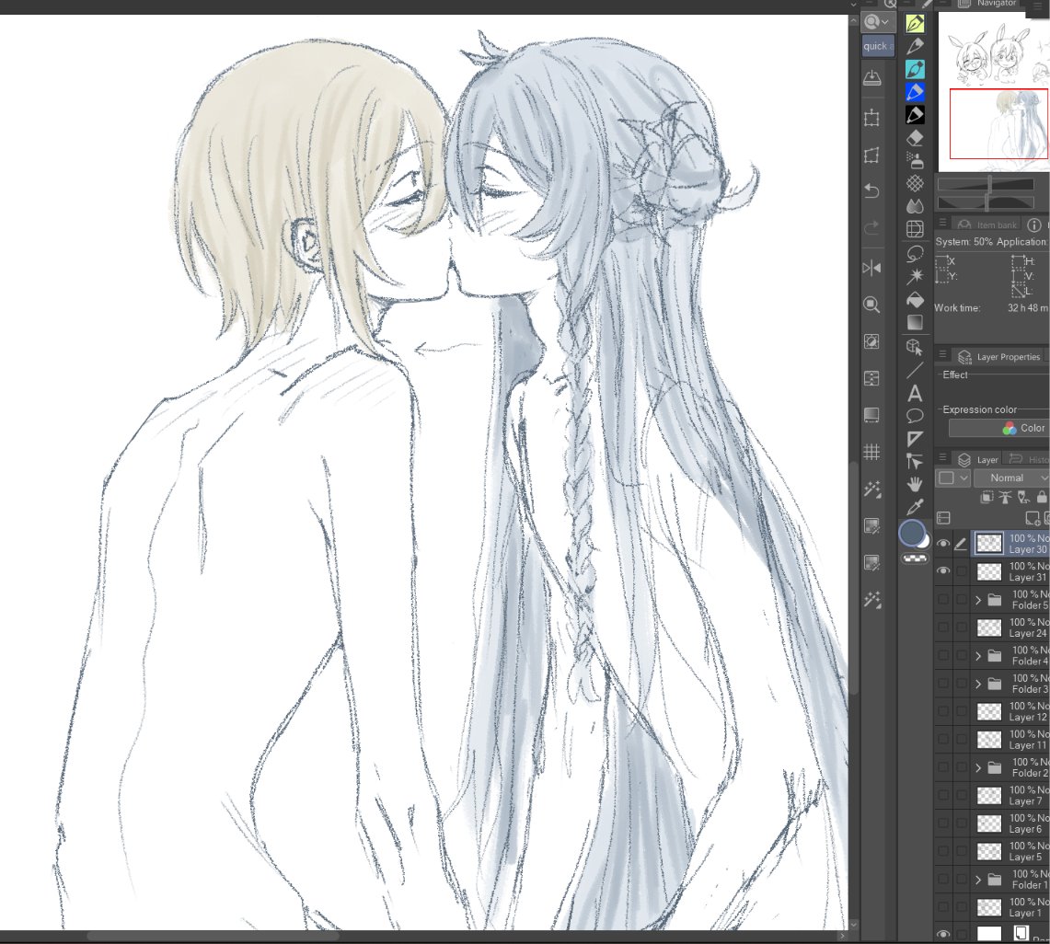Open the Information tab (i icon)
Screen dimensions: 1050x944
[x=1034, y=224]
